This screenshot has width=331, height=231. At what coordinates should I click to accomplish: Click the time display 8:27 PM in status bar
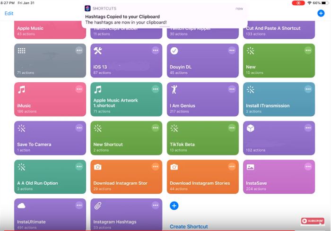pos(8,3)
